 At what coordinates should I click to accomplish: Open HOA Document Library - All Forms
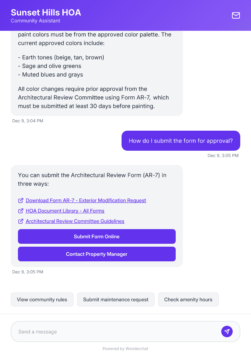65,211
